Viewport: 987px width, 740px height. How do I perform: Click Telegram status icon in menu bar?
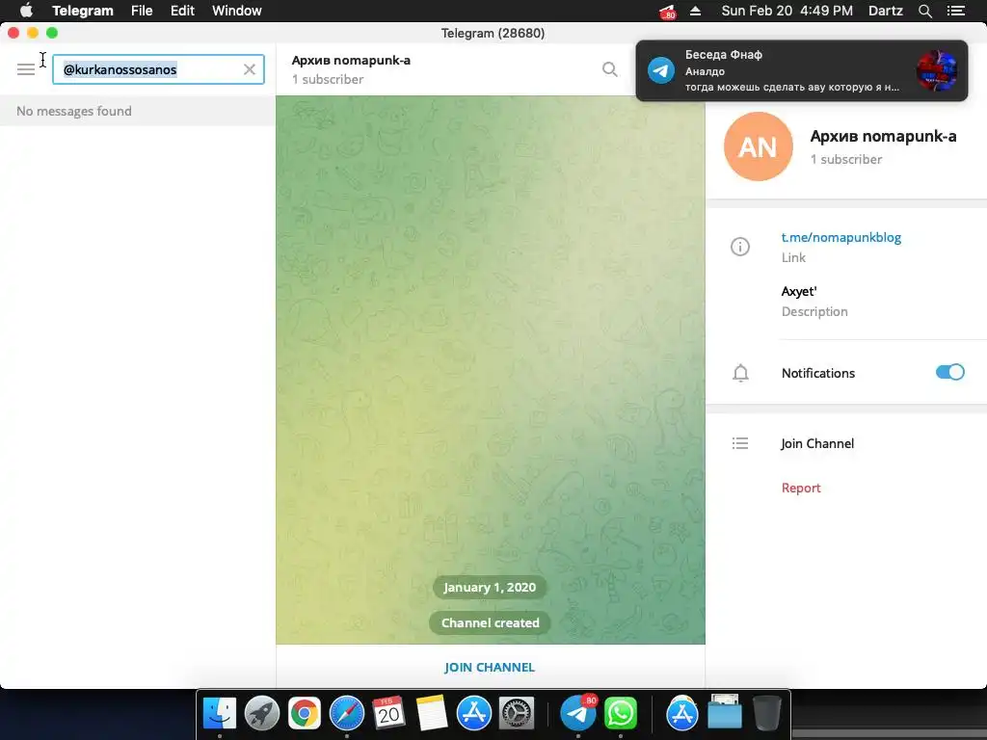click(667, 12)
